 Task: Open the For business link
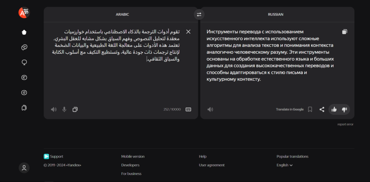point(131,174)
